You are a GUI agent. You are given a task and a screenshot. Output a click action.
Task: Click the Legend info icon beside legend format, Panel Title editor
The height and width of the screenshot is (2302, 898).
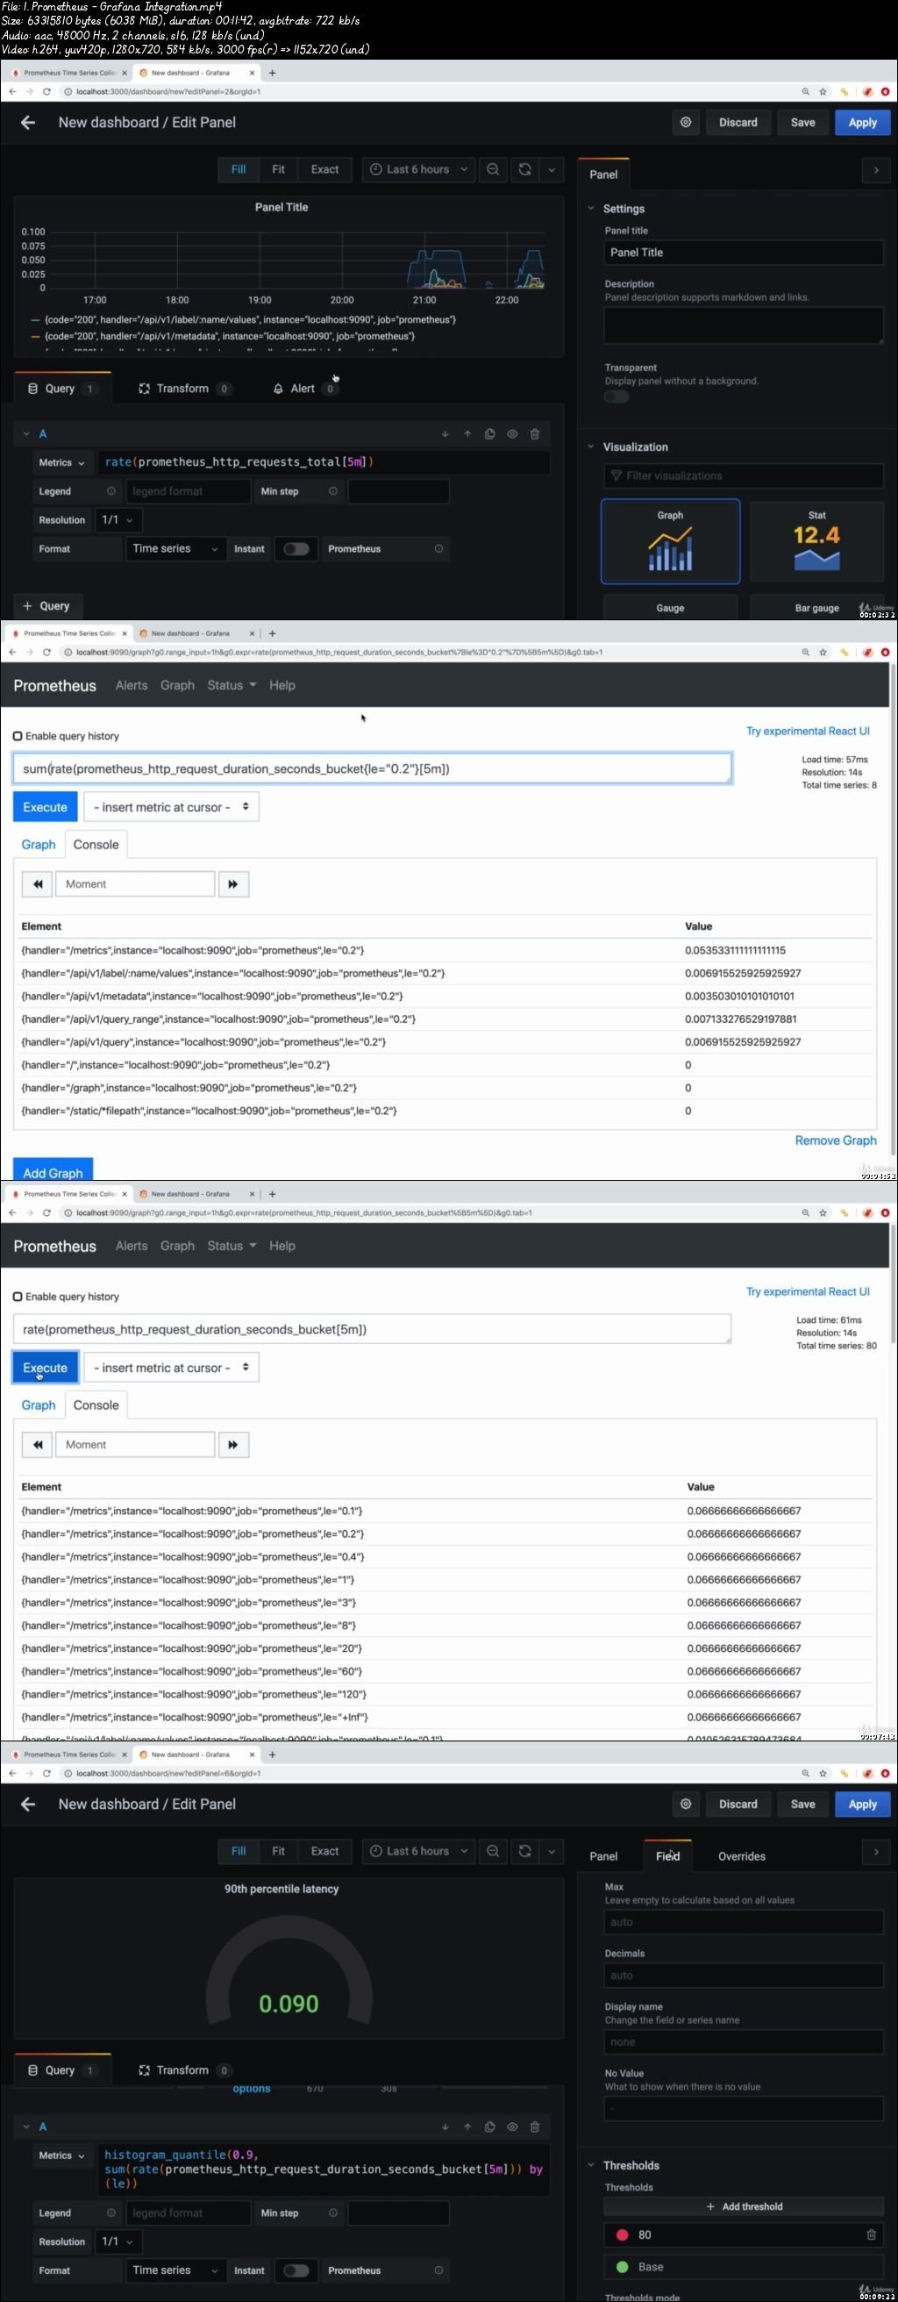110,491
